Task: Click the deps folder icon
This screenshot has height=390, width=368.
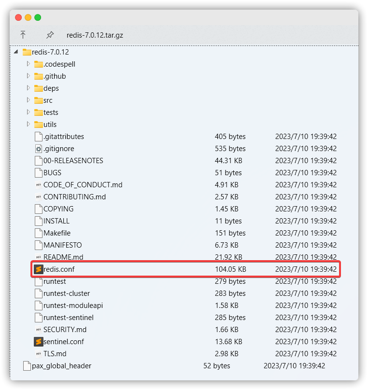Action: click(38, 88)
